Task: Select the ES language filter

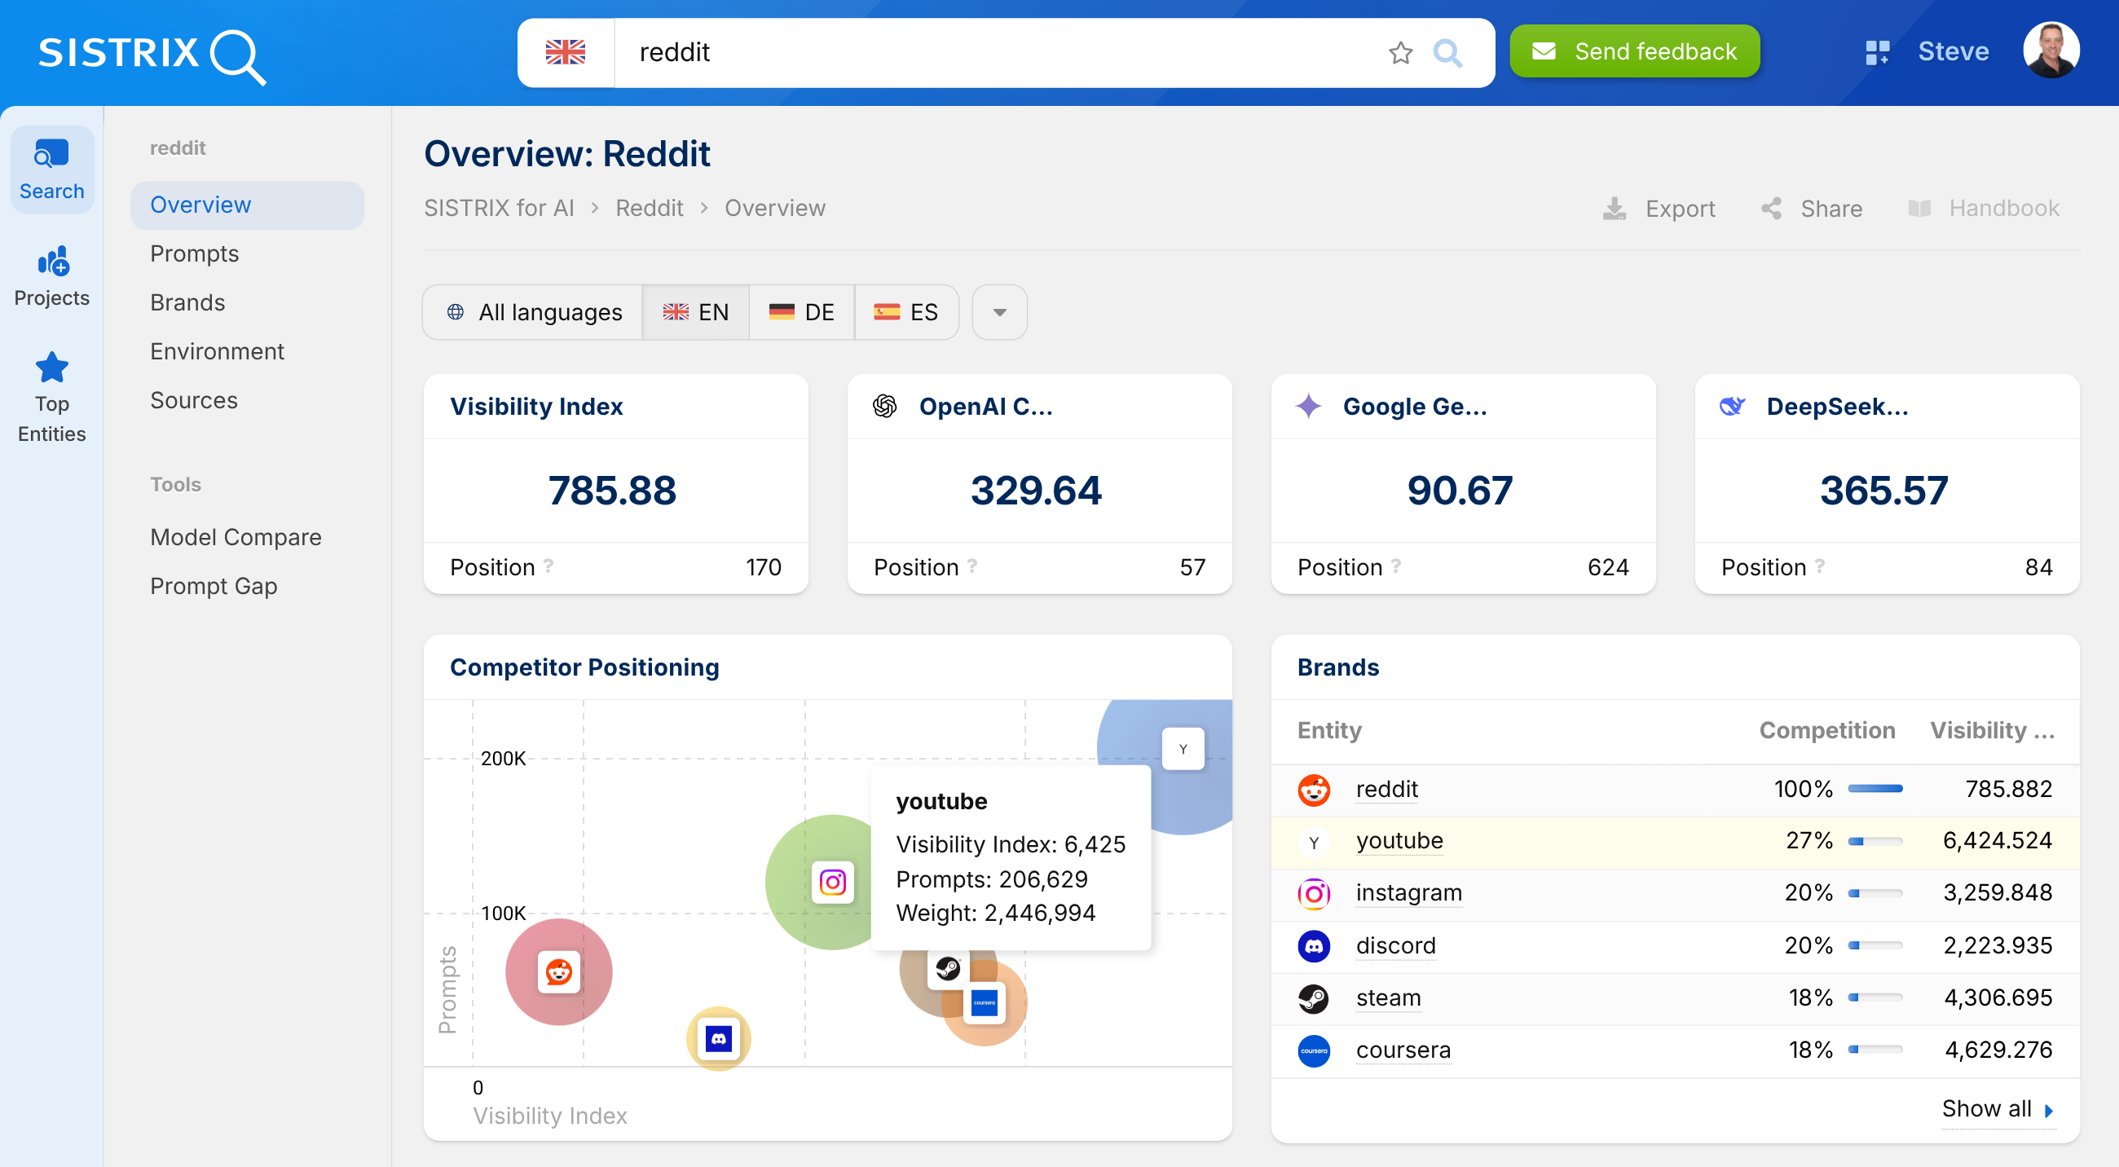Action: pos(905,312)
